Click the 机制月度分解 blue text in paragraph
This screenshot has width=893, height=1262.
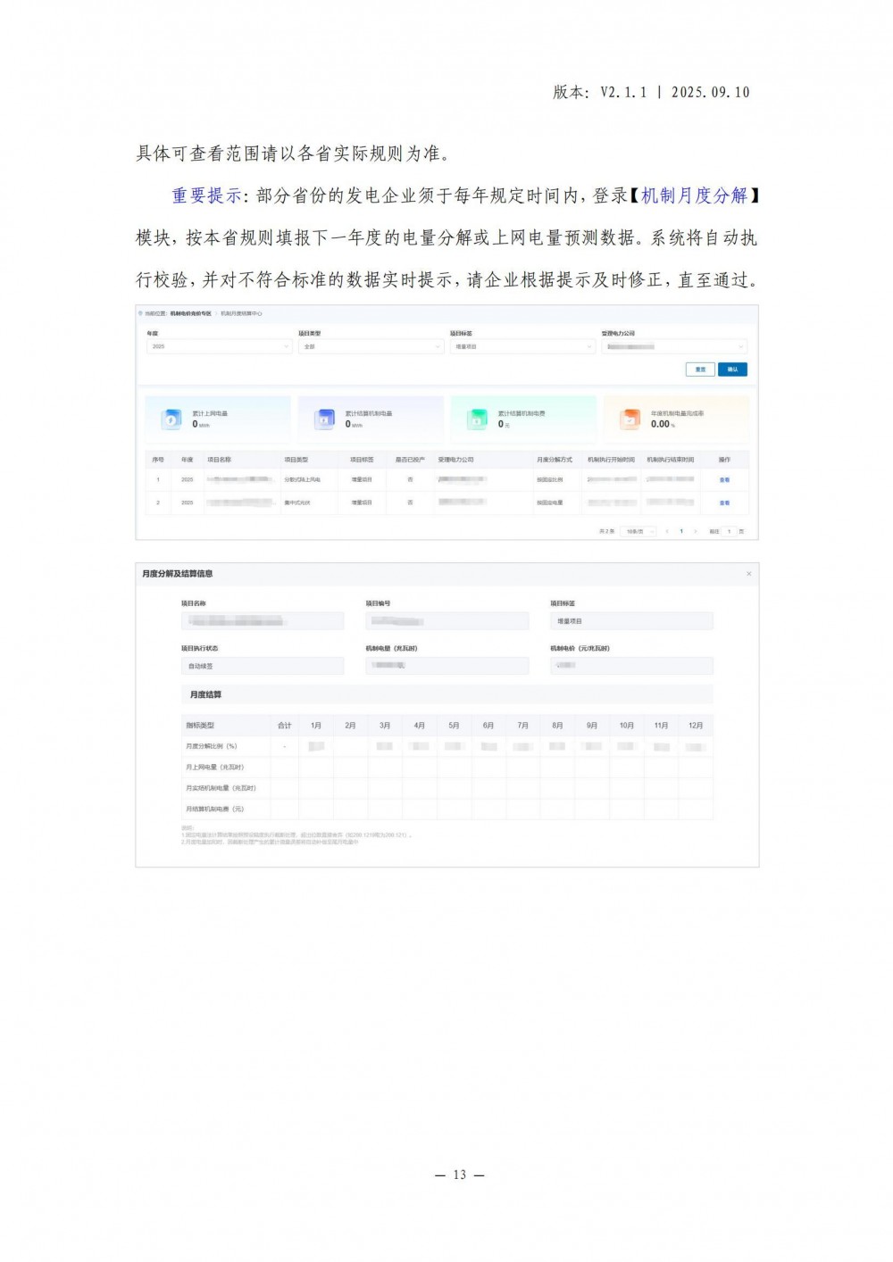coord(695,195)
